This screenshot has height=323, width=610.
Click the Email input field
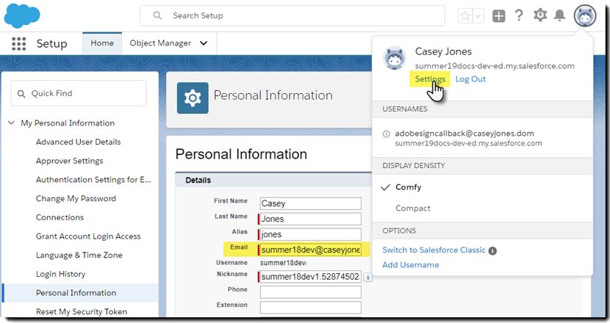(310, 250)
